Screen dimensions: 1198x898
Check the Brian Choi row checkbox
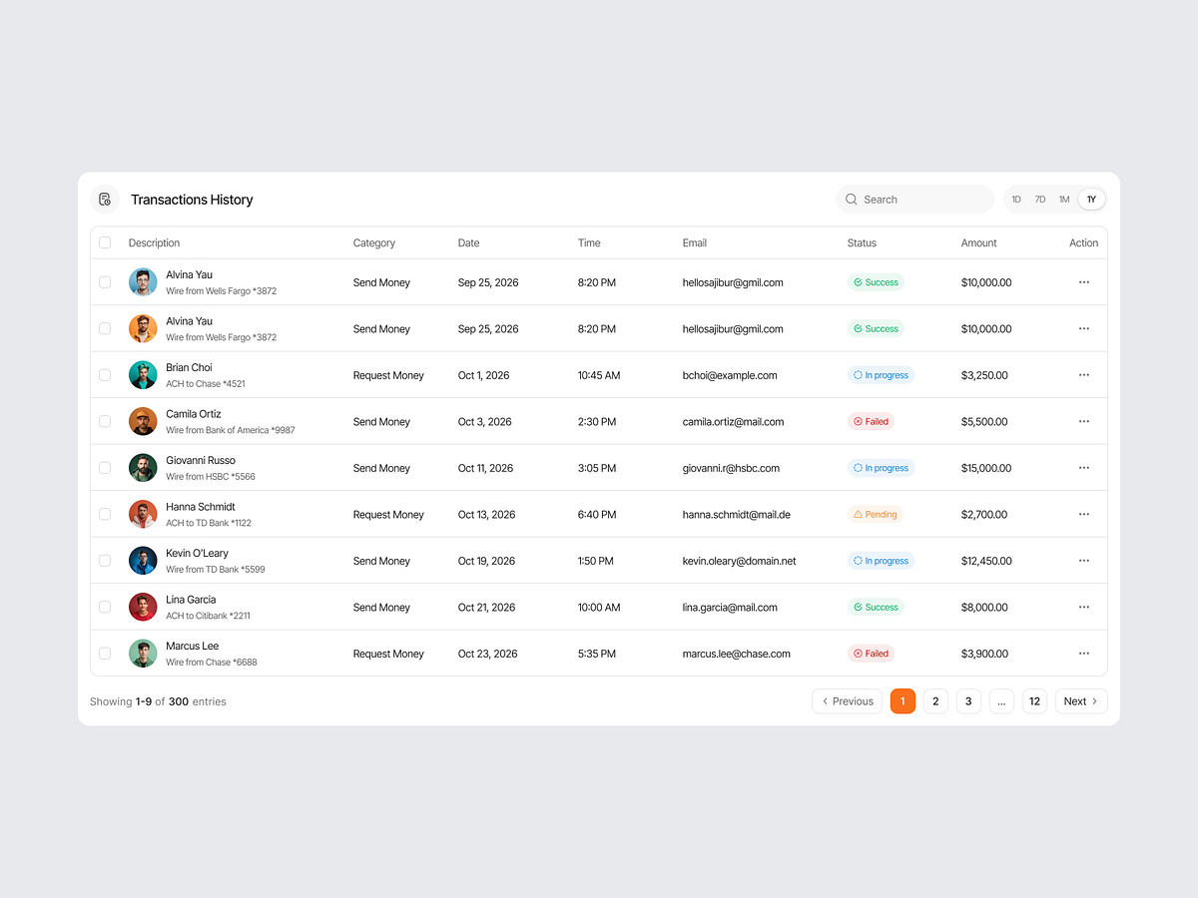[105, 375]
